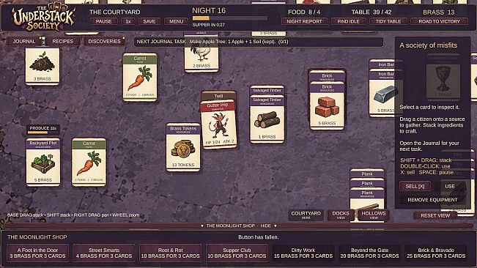Buy the Brick & Bravado pack
The width and height of the screenshot is (477, 268).
[x=436, y=253]
